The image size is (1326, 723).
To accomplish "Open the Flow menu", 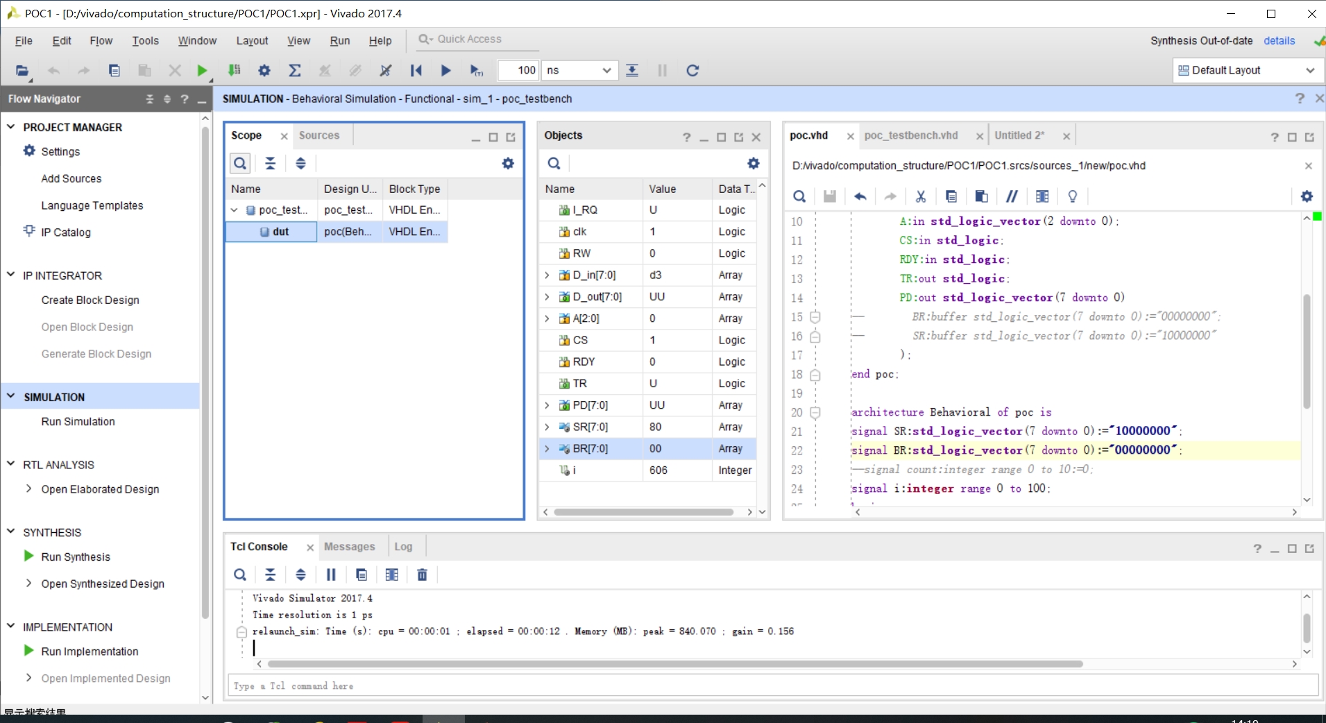I will (101, 41).
